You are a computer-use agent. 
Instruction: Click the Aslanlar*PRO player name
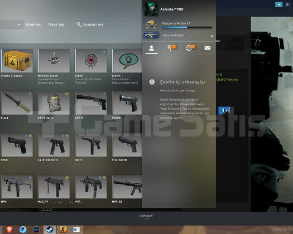click(172, 9)
